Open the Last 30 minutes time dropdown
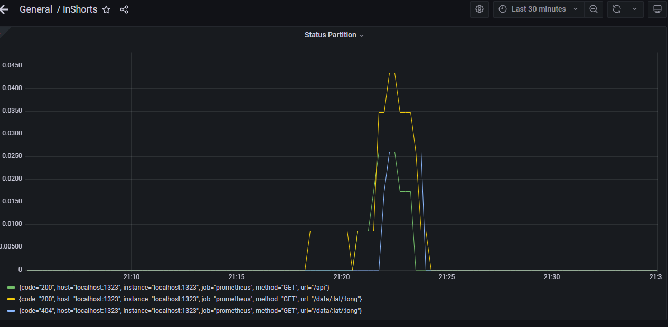The image size is (668, 327). [538, 9]
